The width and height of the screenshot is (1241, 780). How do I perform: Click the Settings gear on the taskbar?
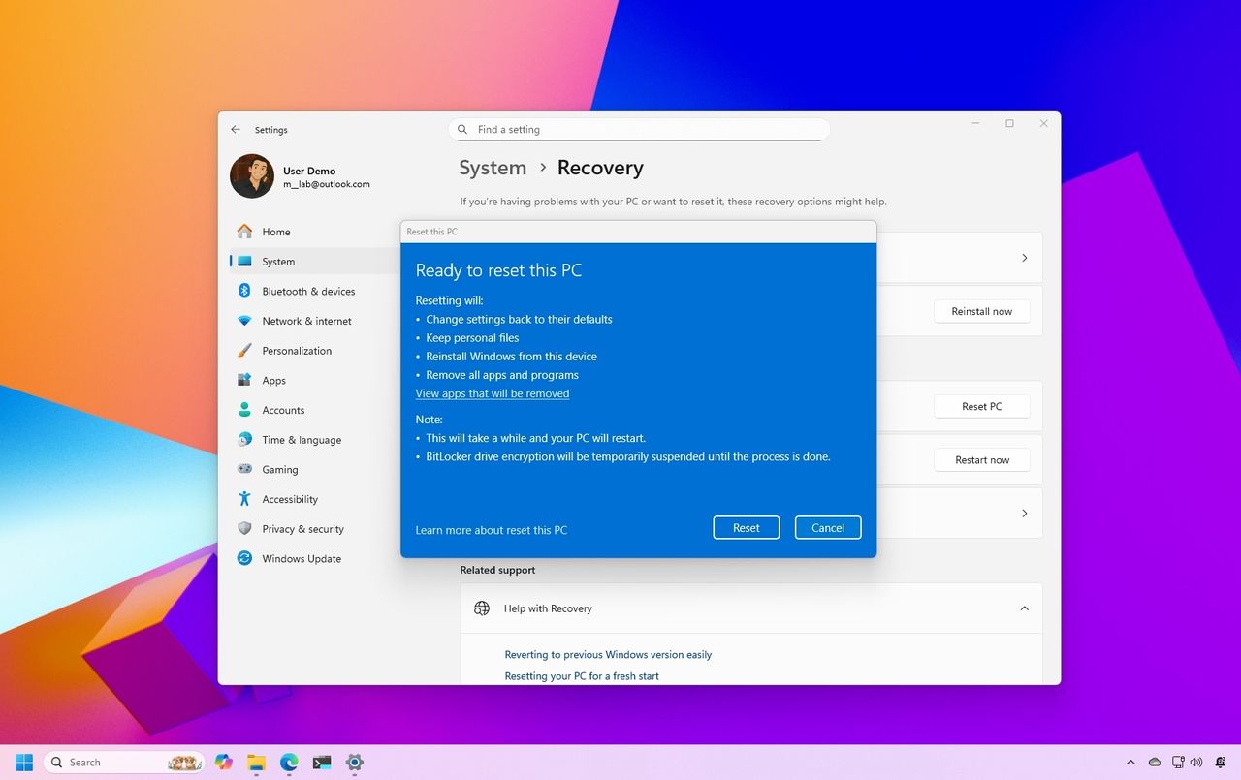354,763
